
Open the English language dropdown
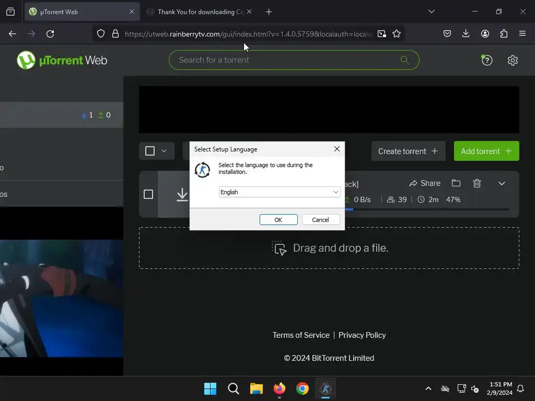pyautogui.click(x=279, y=192)
